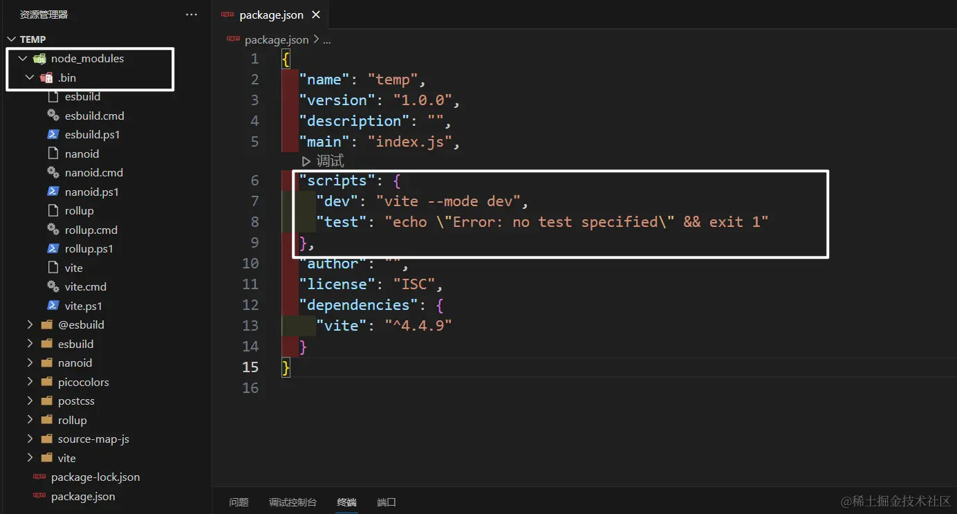
Task: Switch to the 问题 panel tab
Action: click(239, 502)
